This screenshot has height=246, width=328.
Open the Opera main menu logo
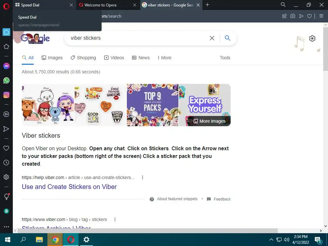pyautogui.click(x=6, y=6)
